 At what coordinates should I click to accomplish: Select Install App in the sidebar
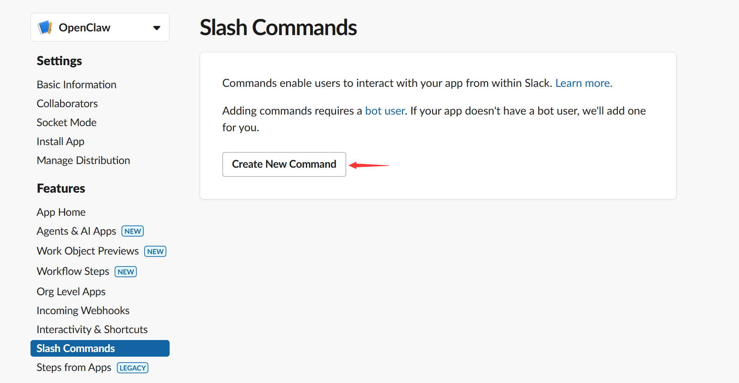click(x=61, y=141)
